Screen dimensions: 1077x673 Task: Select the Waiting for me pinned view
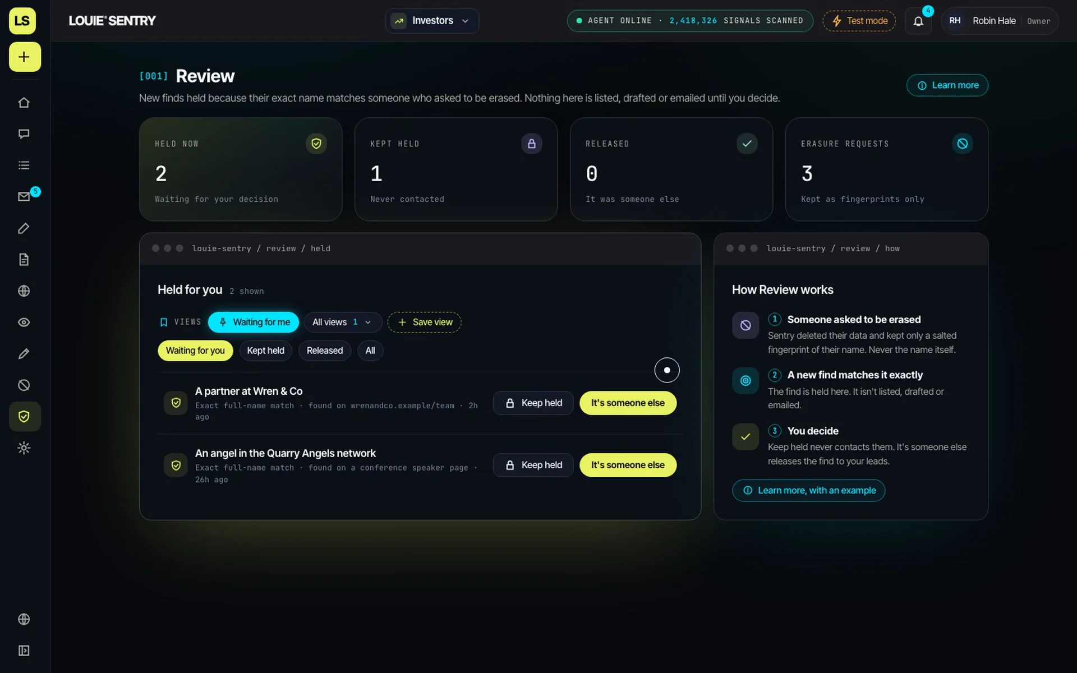[x=254, y=322]
